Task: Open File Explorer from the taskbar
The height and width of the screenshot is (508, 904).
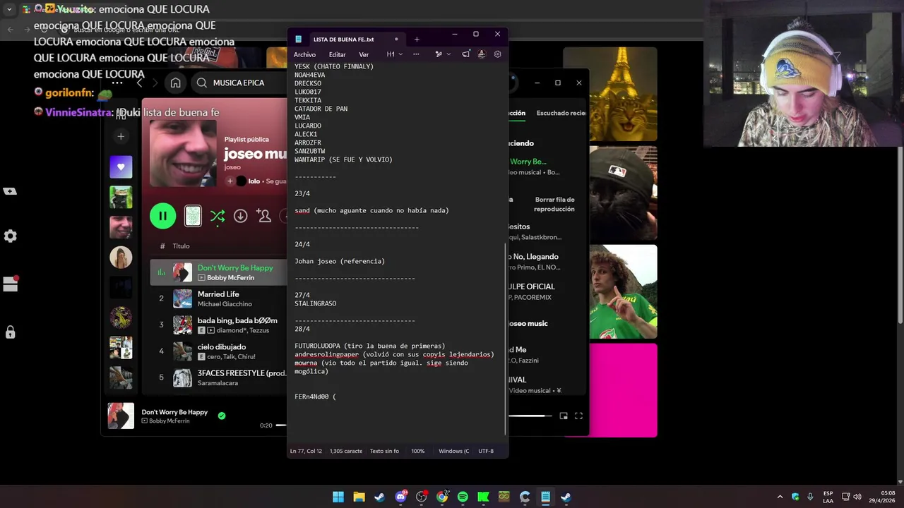Action: click(359, 497)
